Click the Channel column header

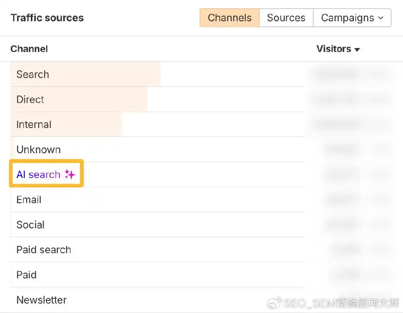tap(29, 49)
